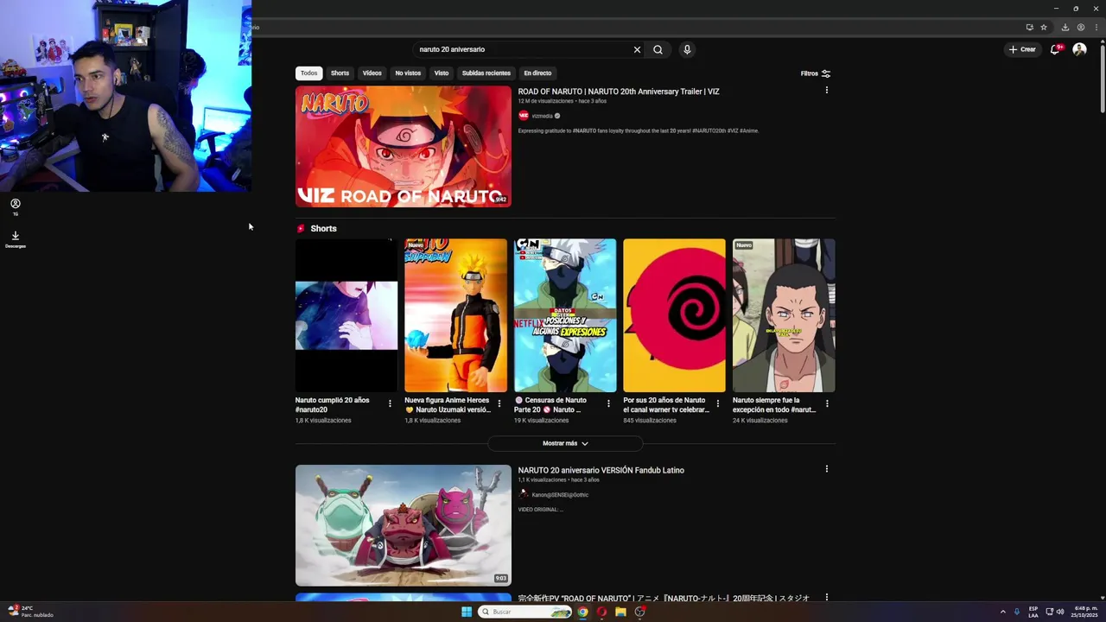Click the Kanon@SENSEI channel avatar
1106x622 pixels.
tap(524, 494)
